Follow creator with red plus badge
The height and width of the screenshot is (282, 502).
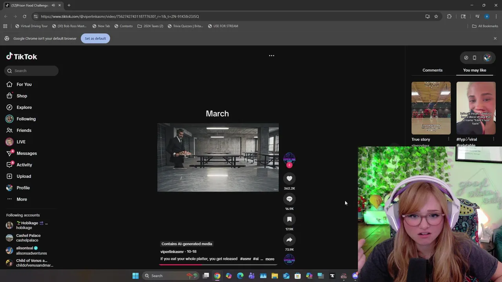[x=289, y=165]
